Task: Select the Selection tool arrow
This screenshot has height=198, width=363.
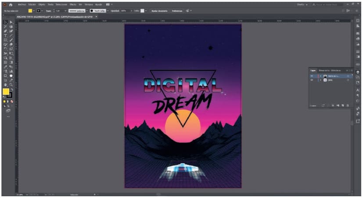Action: pyautogui.click(x=5, y=22)
